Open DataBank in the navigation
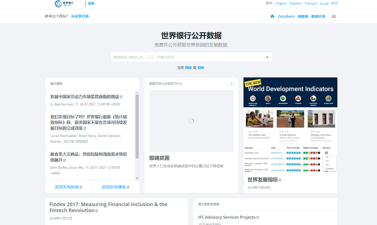This screenshot has height=225, width=377. [286, 16]
